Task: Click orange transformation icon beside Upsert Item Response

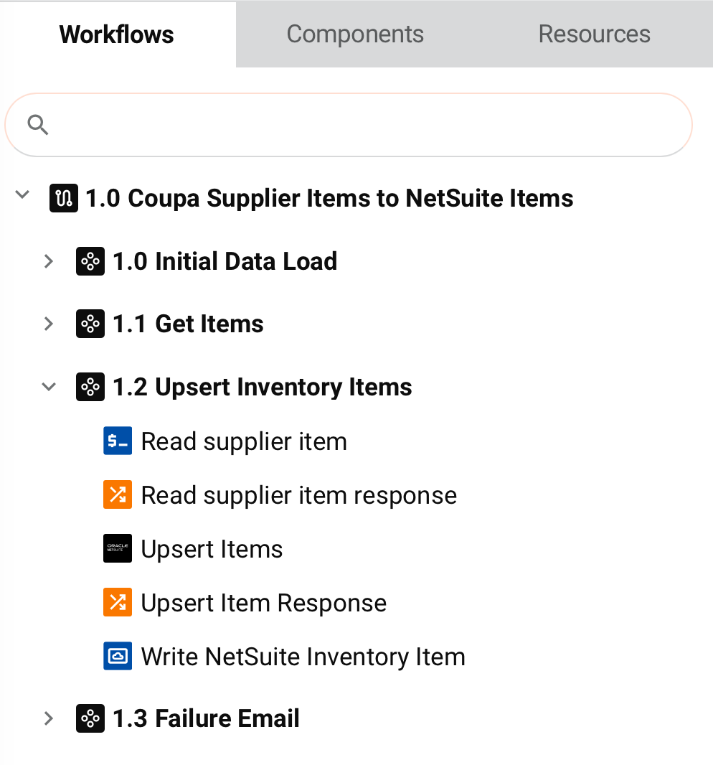Action: 118,603
